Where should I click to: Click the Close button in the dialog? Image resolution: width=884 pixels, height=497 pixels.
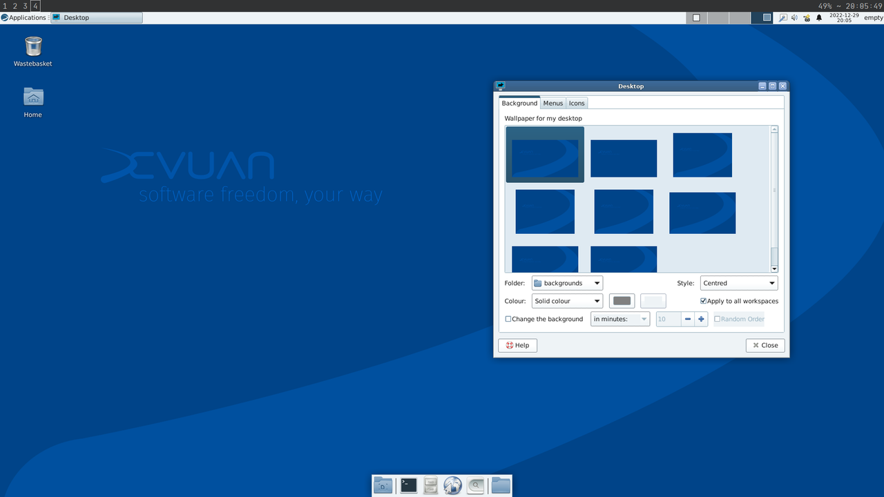pos(765,345)
